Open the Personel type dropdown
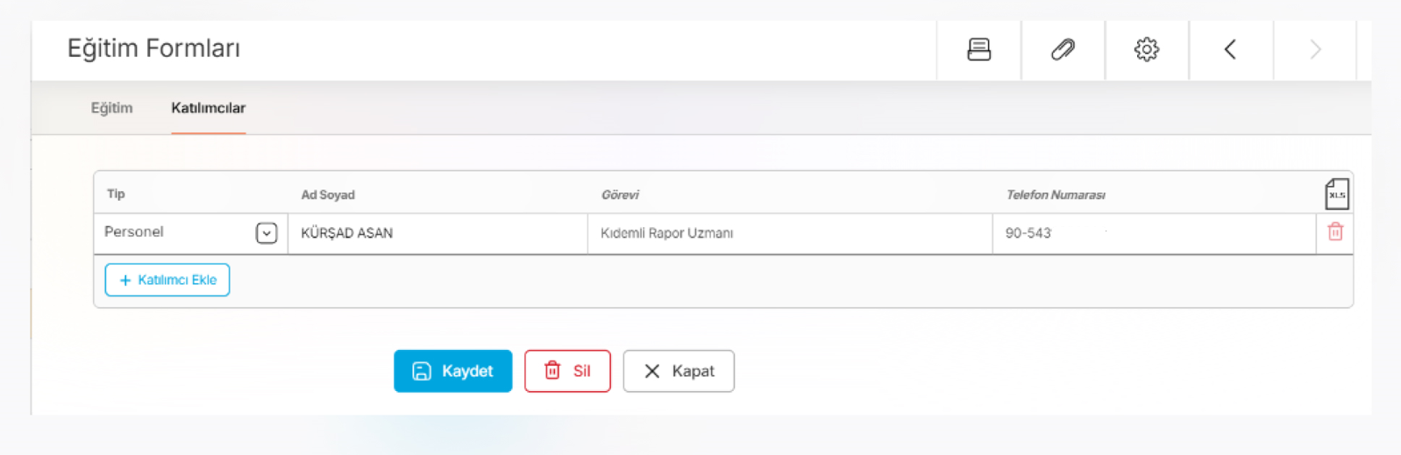 pos(267,233)
